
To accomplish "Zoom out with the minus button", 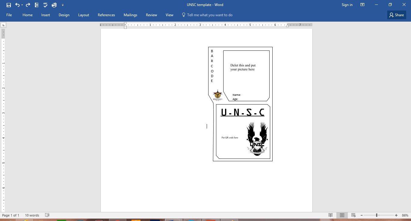I will [x=362, y=215].
